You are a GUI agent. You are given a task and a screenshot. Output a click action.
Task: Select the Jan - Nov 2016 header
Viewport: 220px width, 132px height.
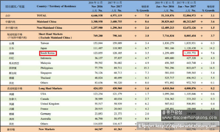pos(165,6)
